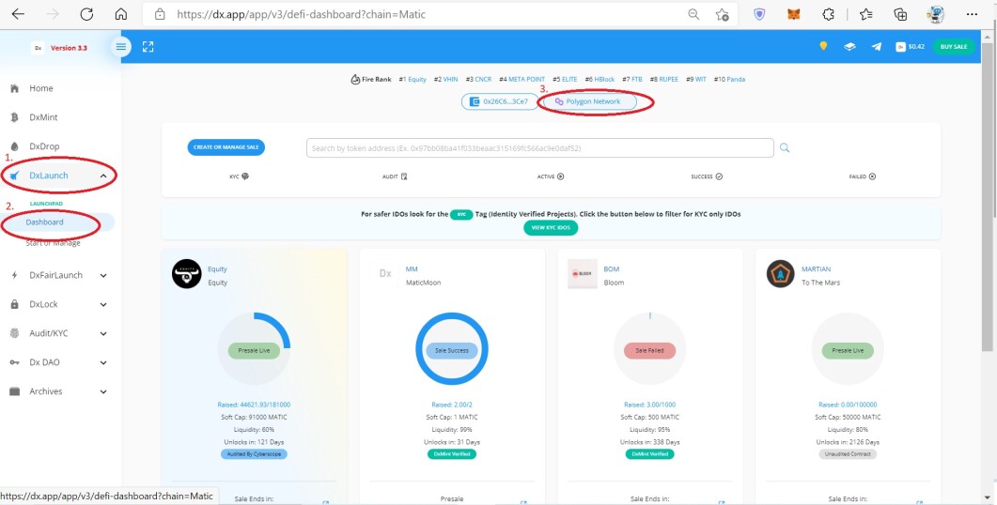Image resolution: width=997 pixels, height=505 pixels.
Task: Click the MARTIAN rocket logo
Action: [x=780, y=274]
